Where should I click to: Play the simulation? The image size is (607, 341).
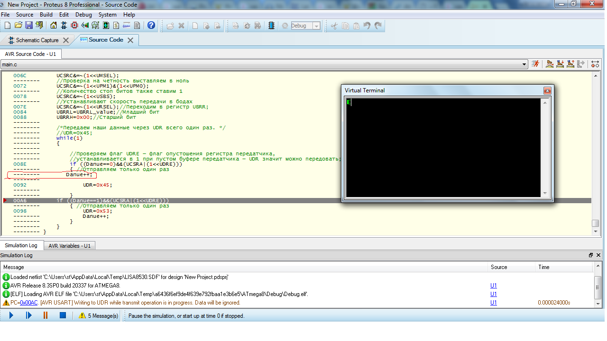click(x=11, y=315)
